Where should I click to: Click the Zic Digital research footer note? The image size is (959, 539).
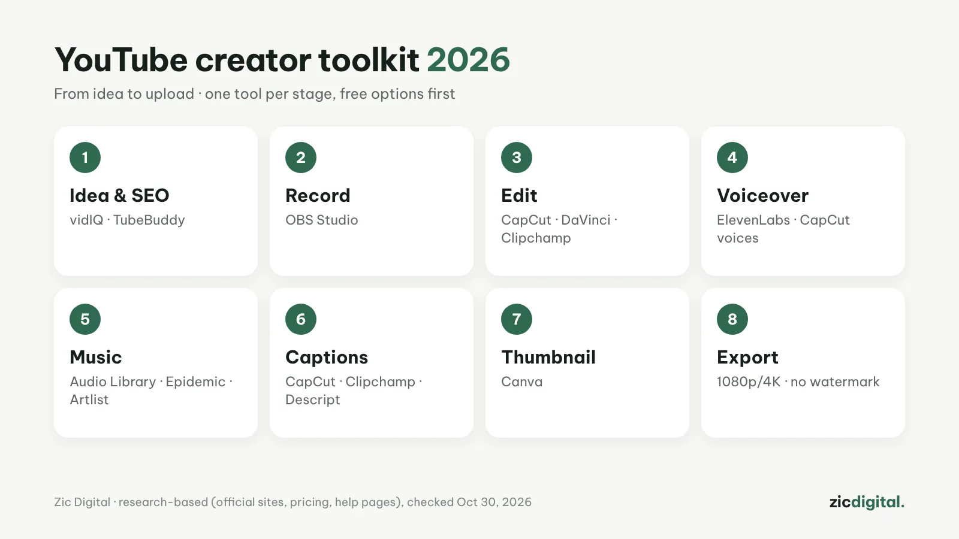point(292,502)
